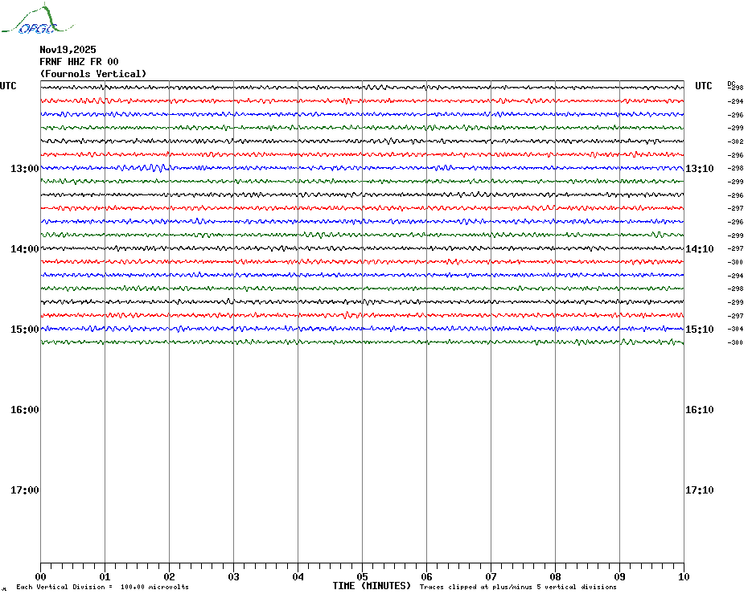Click the black trace starting at 14:00
Viewport: 748px width, 598px height.
point(363,248)
